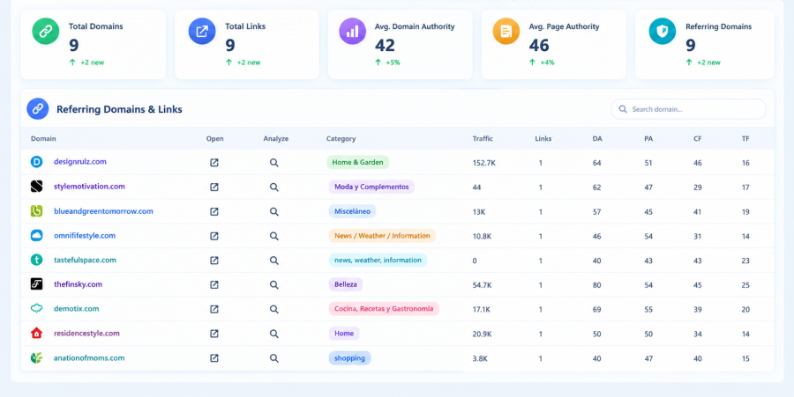Sort by the DA column header
Viewport: 794px width, 397px height.
point(597,138)
